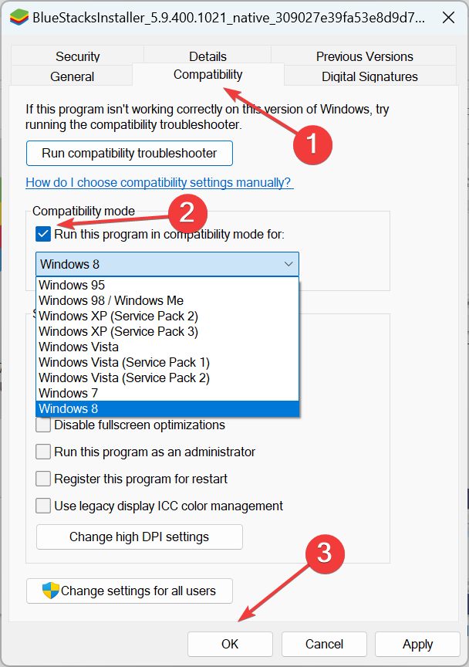Switch to the Previous Versions tab

(x=363, y=56)
